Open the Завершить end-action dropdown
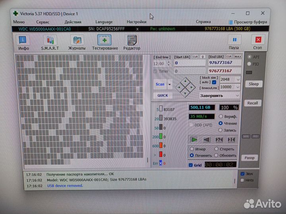The width and height of the screenshot is (286, 214). pos(237,96)
